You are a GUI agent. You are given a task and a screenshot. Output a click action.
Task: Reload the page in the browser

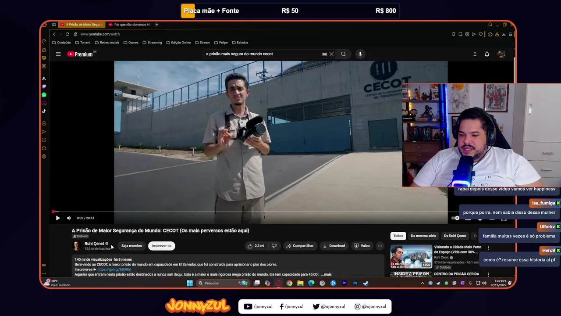[x=67, y=34]
